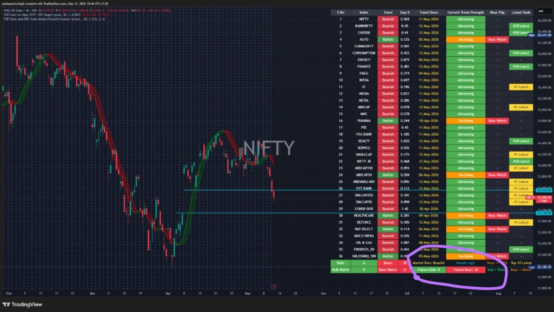Viewport: 554px width, 312px height.
Task: Click the Latest Rank column header
Action: point(521,12)
